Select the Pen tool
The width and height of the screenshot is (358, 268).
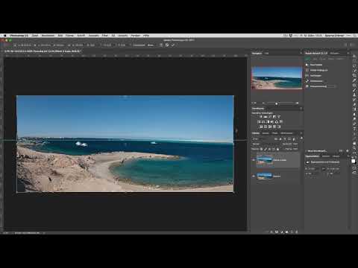(354, 124)
